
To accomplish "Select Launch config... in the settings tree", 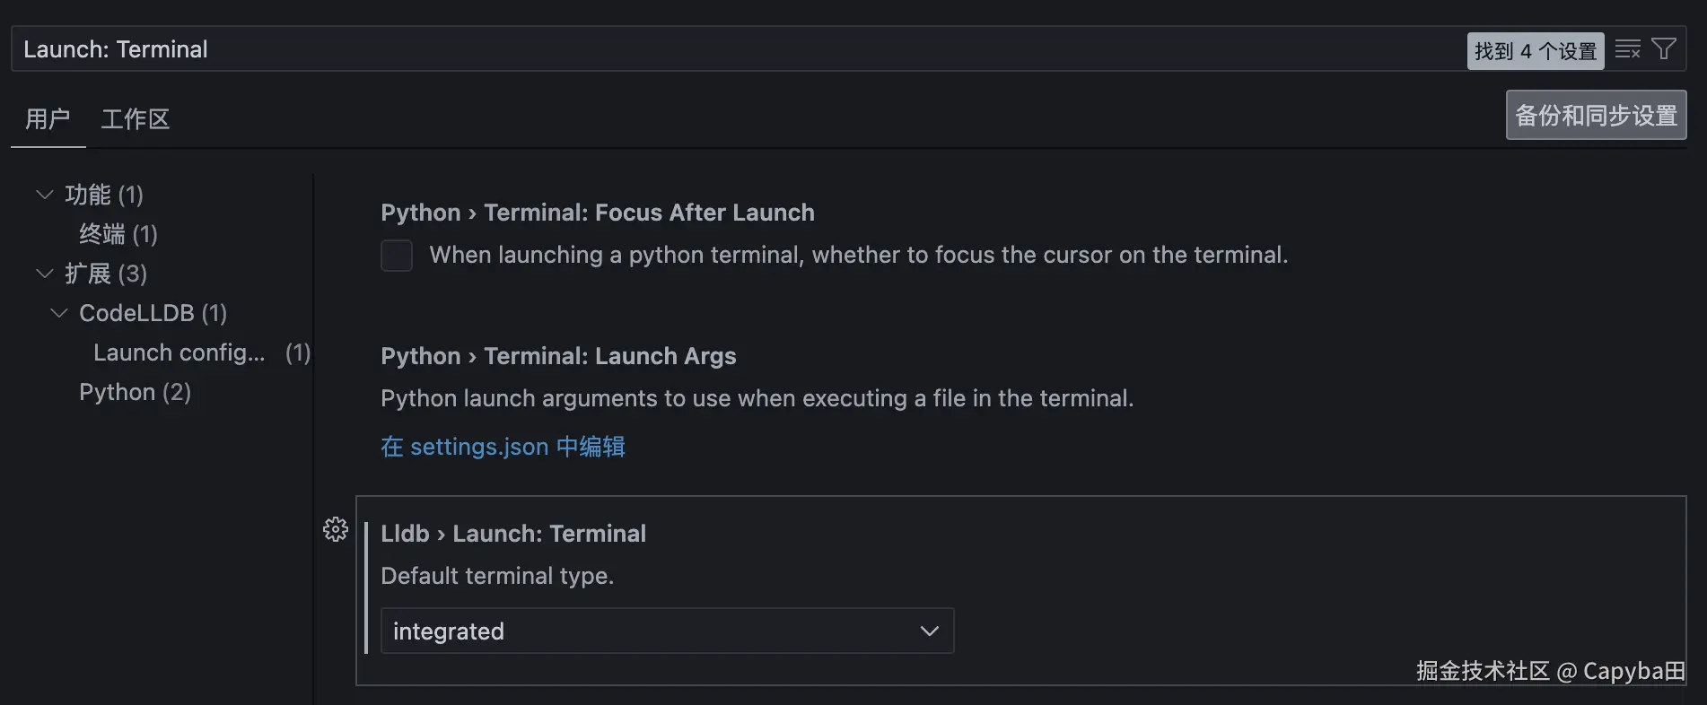I will click(179, 352).
